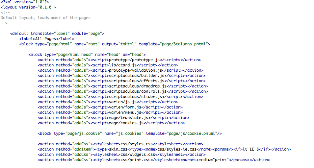Click the block type="page/html_head" line

tap(87, 55)
